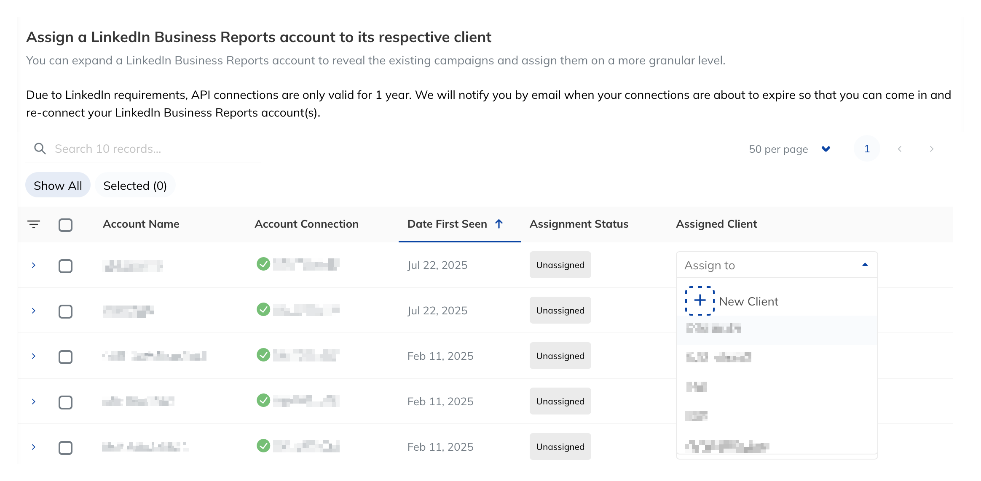
Task: Sort by Assignment Status column header
Action: (x=579, y=224)
